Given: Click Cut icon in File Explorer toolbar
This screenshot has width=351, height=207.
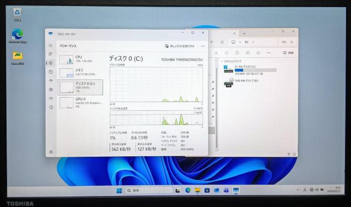Looking at the screenshot, I should pyautogui.click(x=216, y=53).
